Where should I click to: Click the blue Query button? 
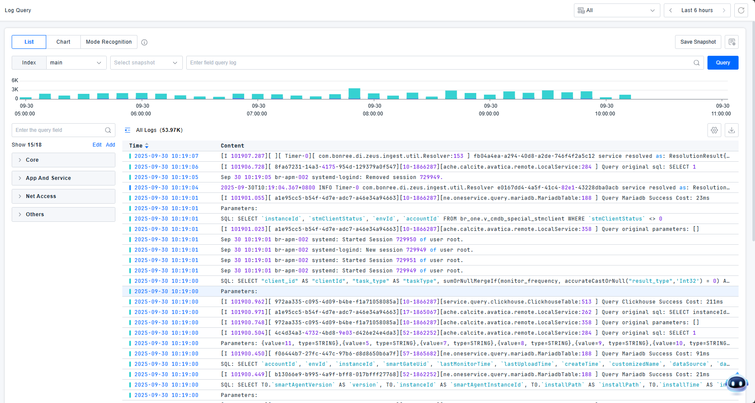click(723, 63)
